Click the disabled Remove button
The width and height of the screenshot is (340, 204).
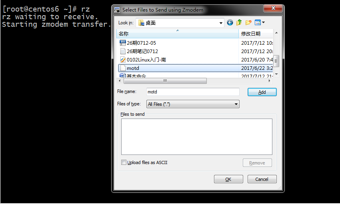pos(257,163)
